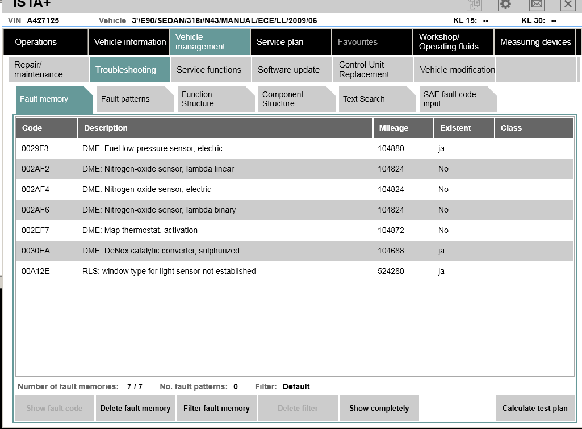
Task: Click mileage value 104688
Action: click(x=391, y=251)
